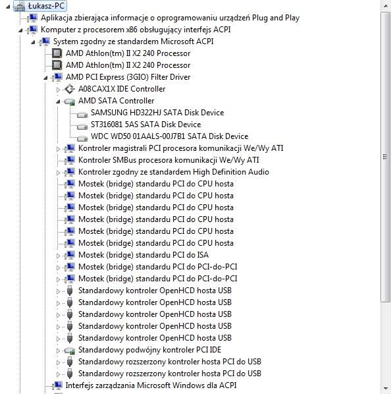Click the scrollbar up arrow
Image resolution: width=391 pixels, height=394 pixels.
[386, 5]
